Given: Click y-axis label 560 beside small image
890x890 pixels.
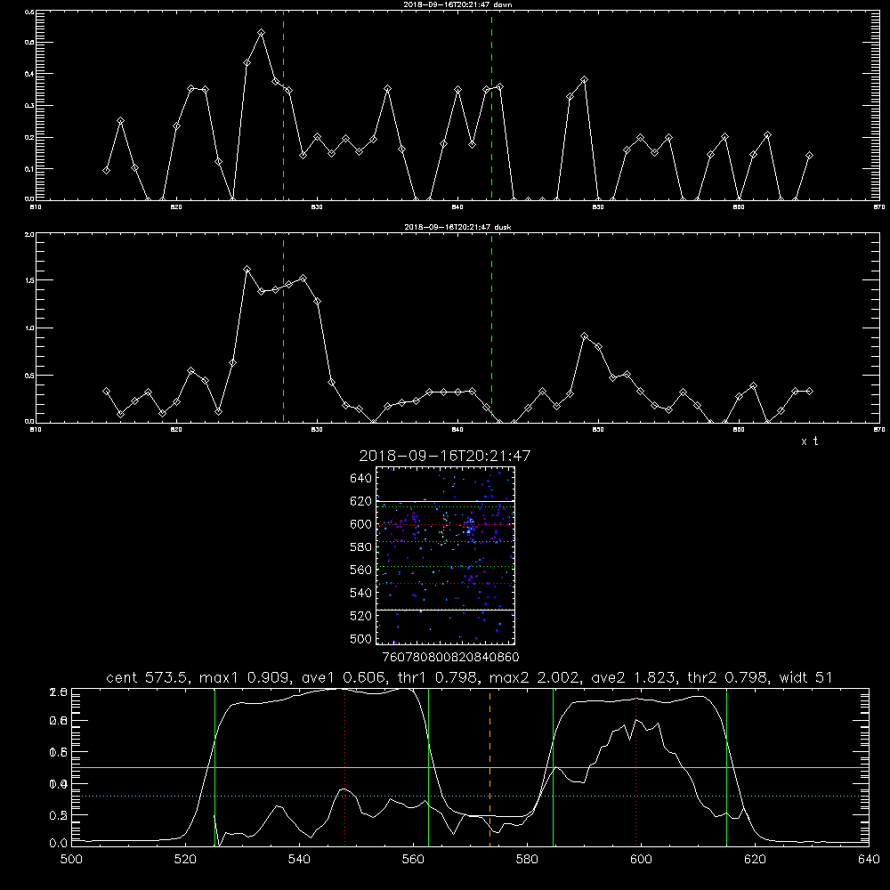Looking at the screenshot, I should click(360, 570).
